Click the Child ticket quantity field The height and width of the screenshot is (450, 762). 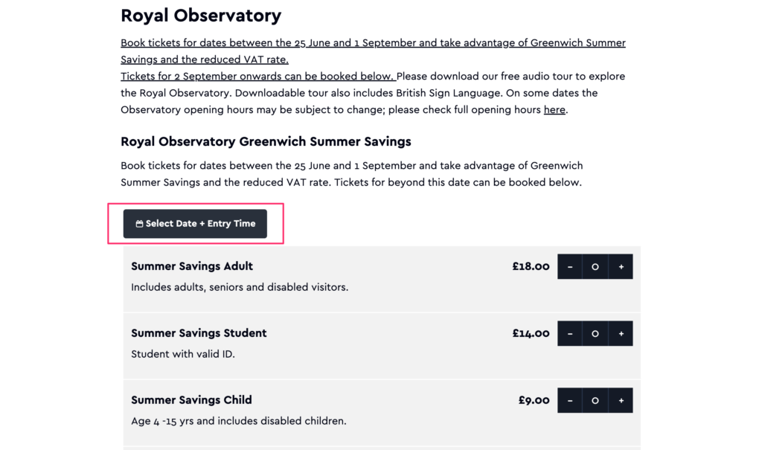click(595, 400)
